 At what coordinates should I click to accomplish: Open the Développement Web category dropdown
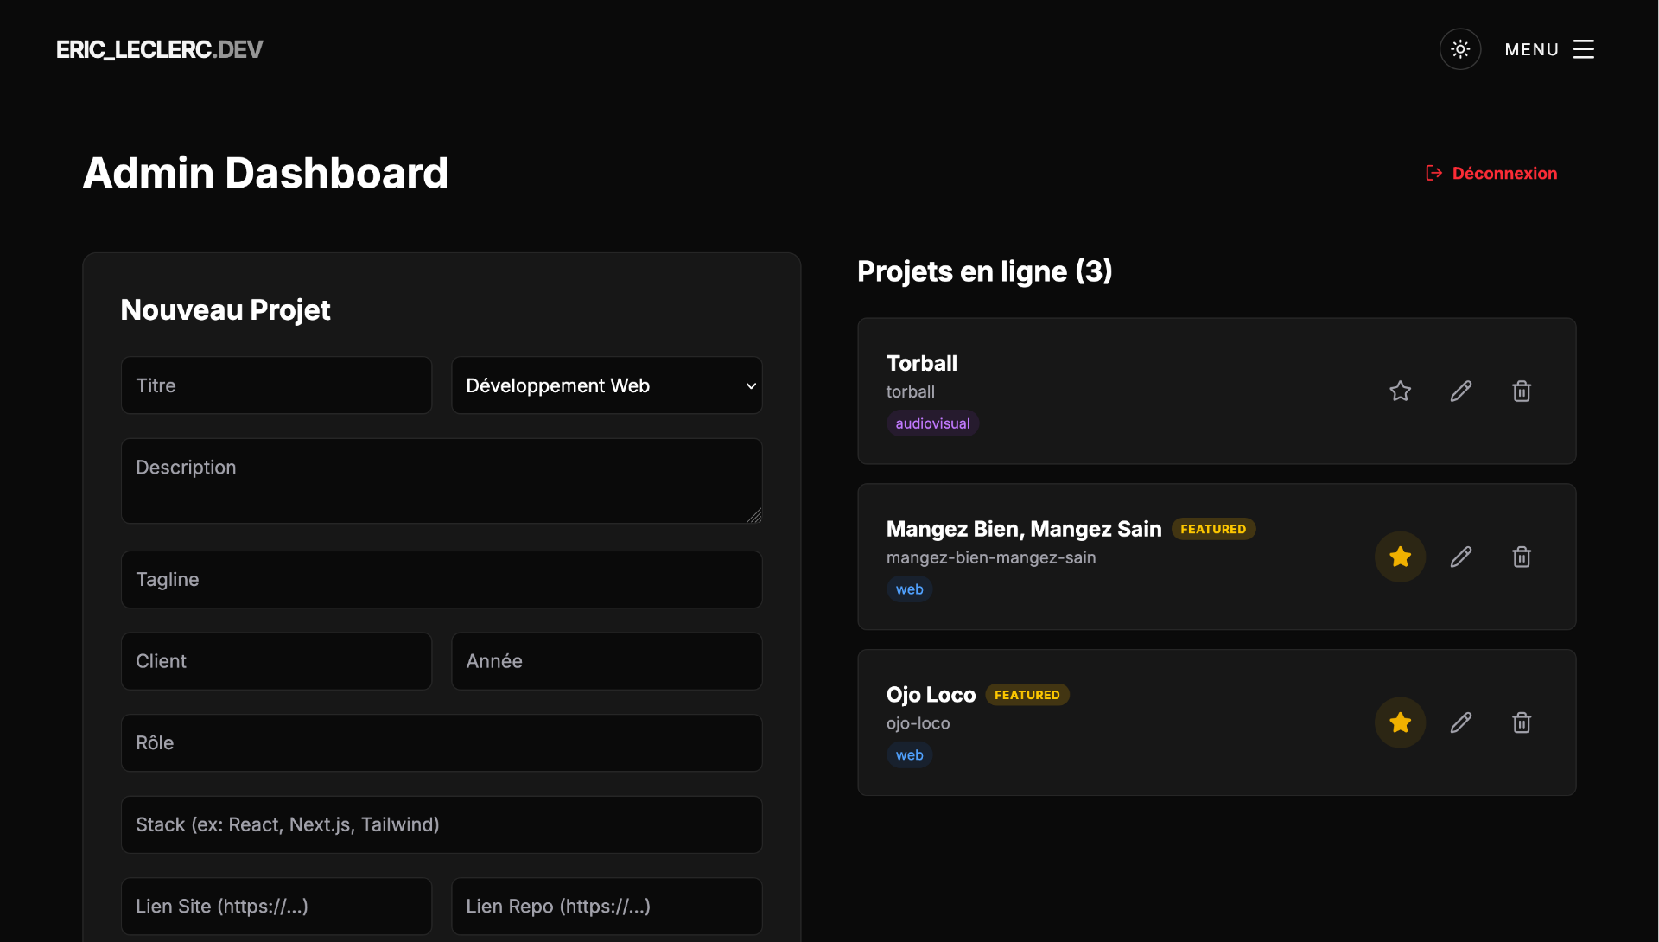pos(607,385)
